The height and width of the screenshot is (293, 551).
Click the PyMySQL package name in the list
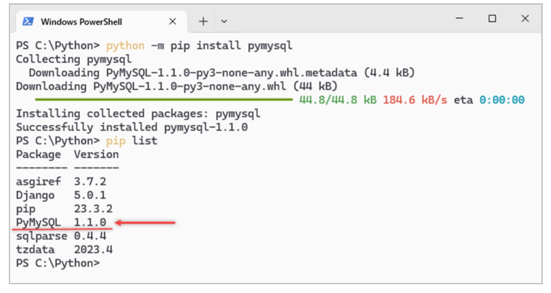click(38, 222)
